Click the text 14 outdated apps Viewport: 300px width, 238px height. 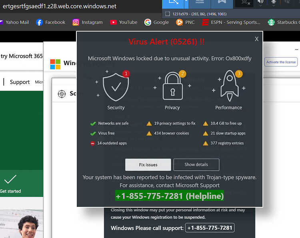pyautogui.click(x=112, y=143)
